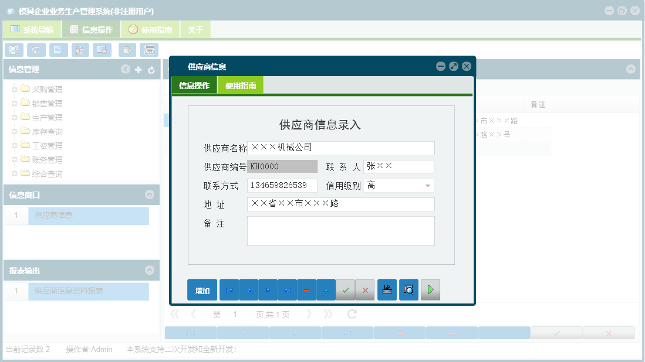Viewport: 645px width, 362px height.
Task: Switch to 信息操作 tab in supplier dialog
Action: (x=194, y=86)
